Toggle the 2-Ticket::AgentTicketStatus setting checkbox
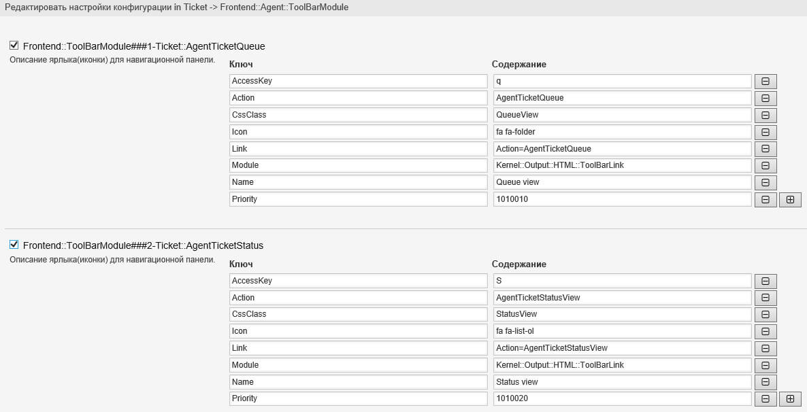This screenshot has height=412, width=807. click(14, 244)
